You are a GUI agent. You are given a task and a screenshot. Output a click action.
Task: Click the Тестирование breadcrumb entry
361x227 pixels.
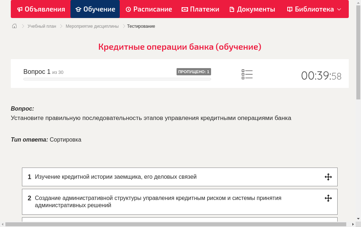(x=141, y=26)
